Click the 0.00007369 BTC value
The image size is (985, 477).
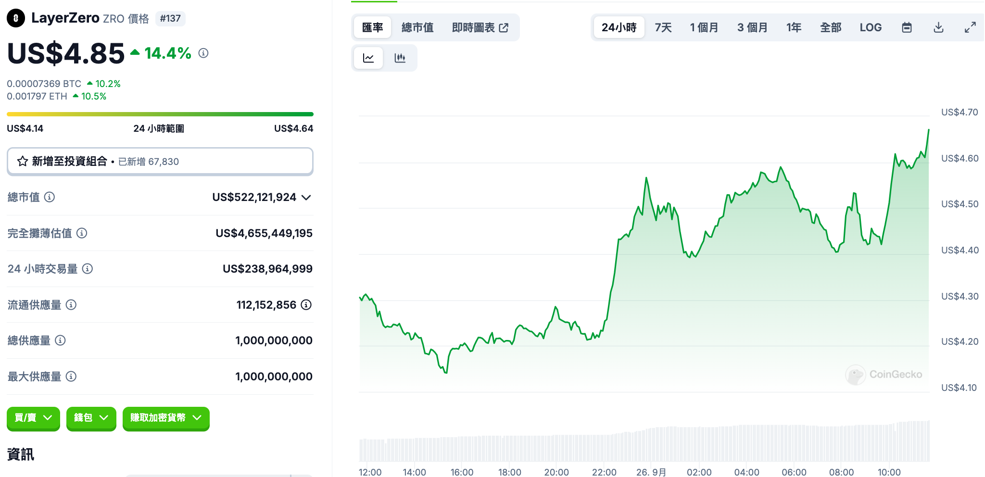[x=44, y=84]
